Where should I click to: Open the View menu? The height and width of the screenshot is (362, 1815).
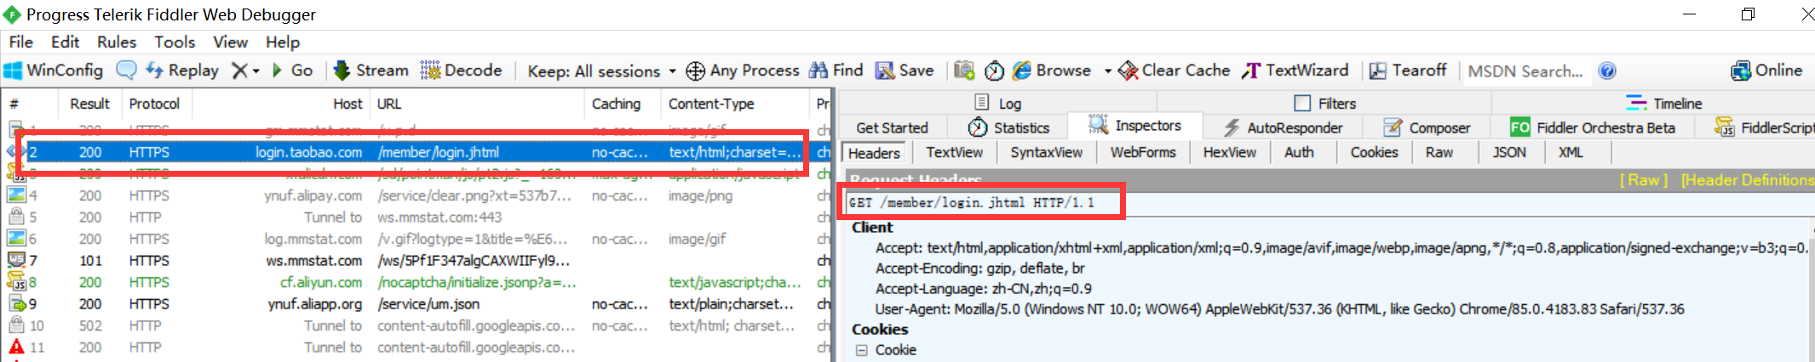click(230, 42)
